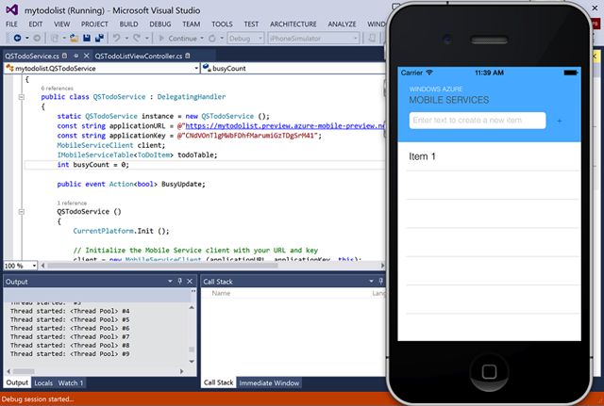Click the Save All icon
This screenshot has width=604, height=406.
99,38
